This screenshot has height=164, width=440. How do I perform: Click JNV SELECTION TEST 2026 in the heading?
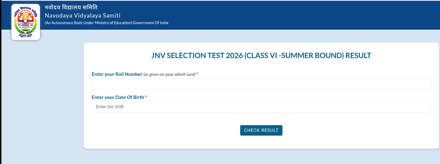(x=197, y=55)
